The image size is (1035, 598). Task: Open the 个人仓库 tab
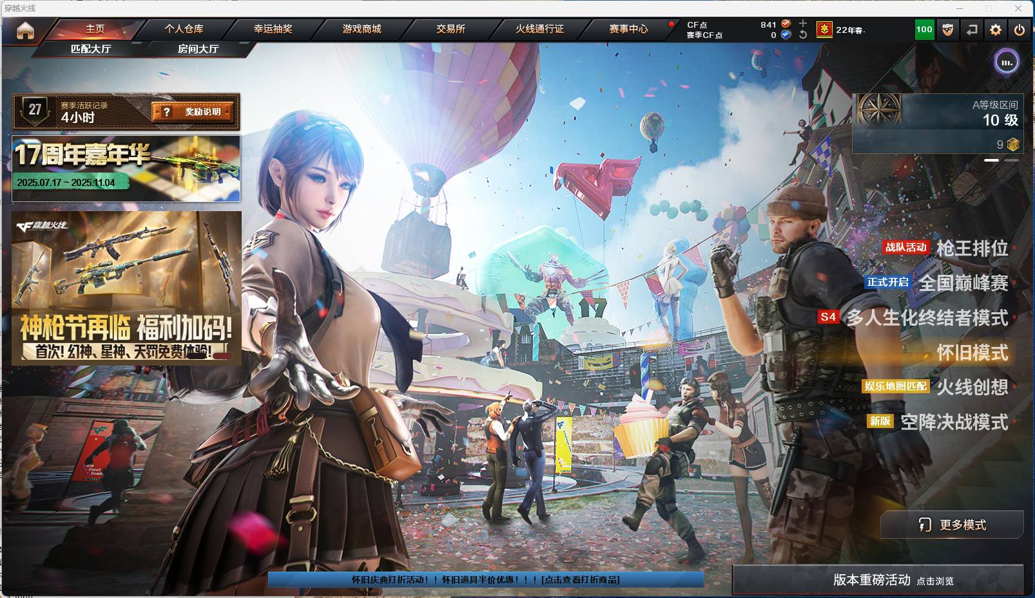(x=184, y=29)
